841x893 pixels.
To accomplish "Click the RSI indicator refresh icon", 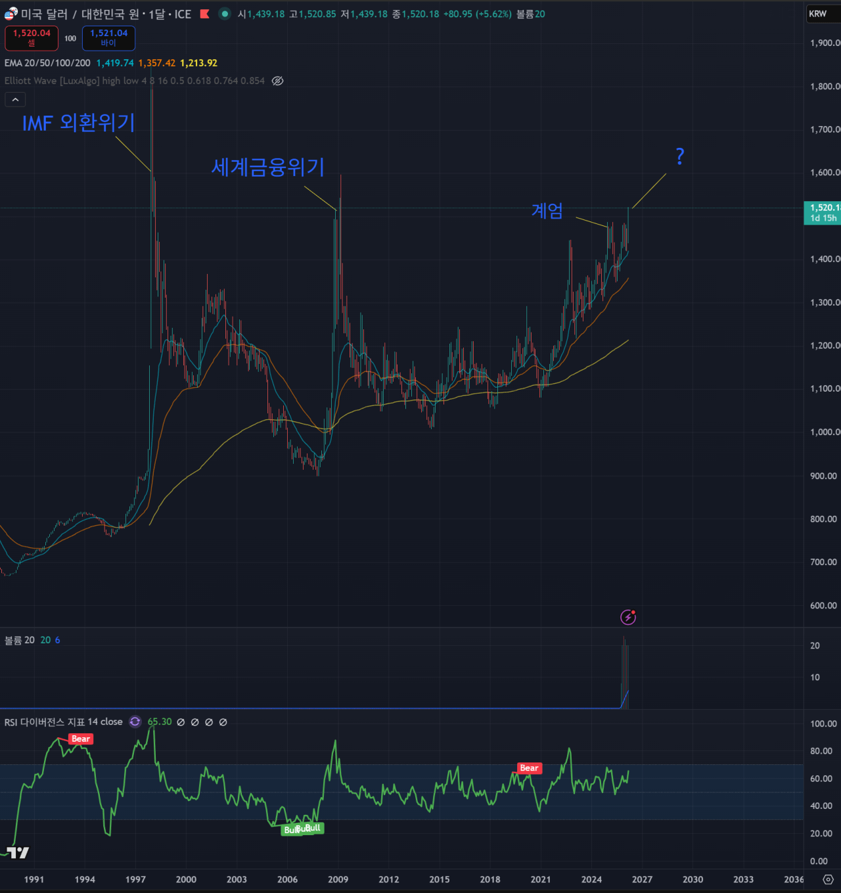I will click(x=135, y=721).
